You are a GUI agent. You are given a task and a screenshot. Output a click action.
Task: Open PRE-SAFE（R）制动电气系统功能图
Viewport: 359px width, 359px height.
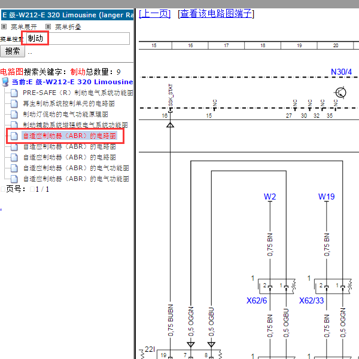tap(78, 93)
